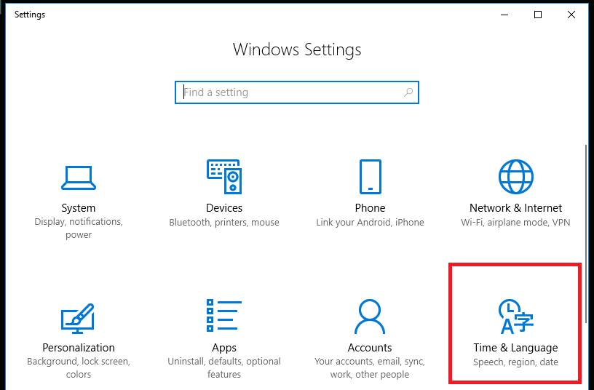
Task: Click the Time & Language label
Action: pyautogui.click(x=515, y=348)
